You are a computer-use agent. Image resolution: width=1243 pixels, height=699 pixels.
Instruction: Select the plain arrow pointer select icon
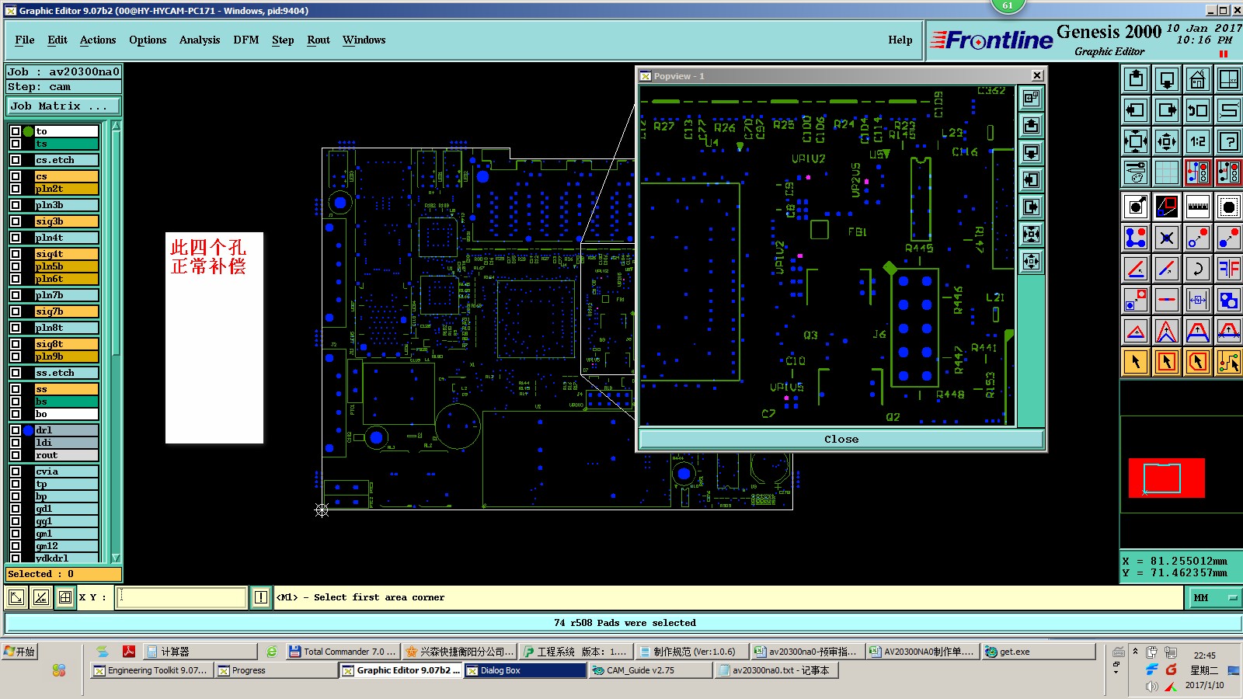(x=1136, y=362)
